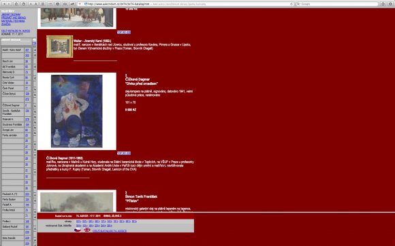Click the title text 'Dívka před zrcadlem'
Viewport: 395px width, 246px height.
point(142,84)
